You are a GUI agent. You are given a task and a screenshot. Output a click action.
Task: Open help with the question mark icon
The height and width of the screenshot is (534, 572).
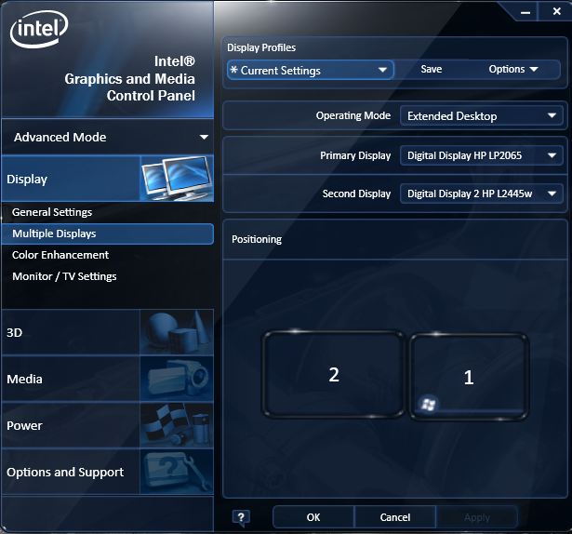click(241, 517)
